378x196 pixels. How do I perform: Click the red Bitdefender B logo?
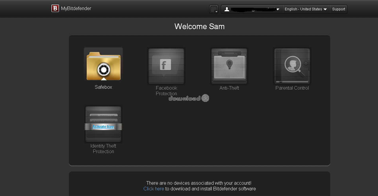55,8
